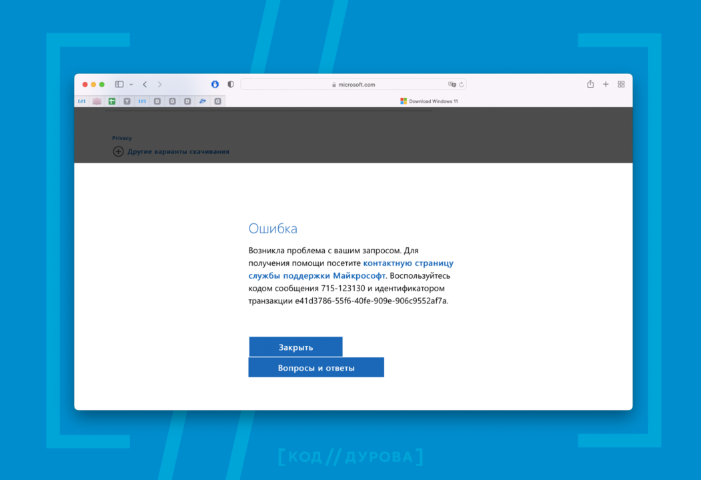The height and width of the screenshot is (480, 701).
Task: Click the first code-style bookmark favicon
Action: coord(81,101)
